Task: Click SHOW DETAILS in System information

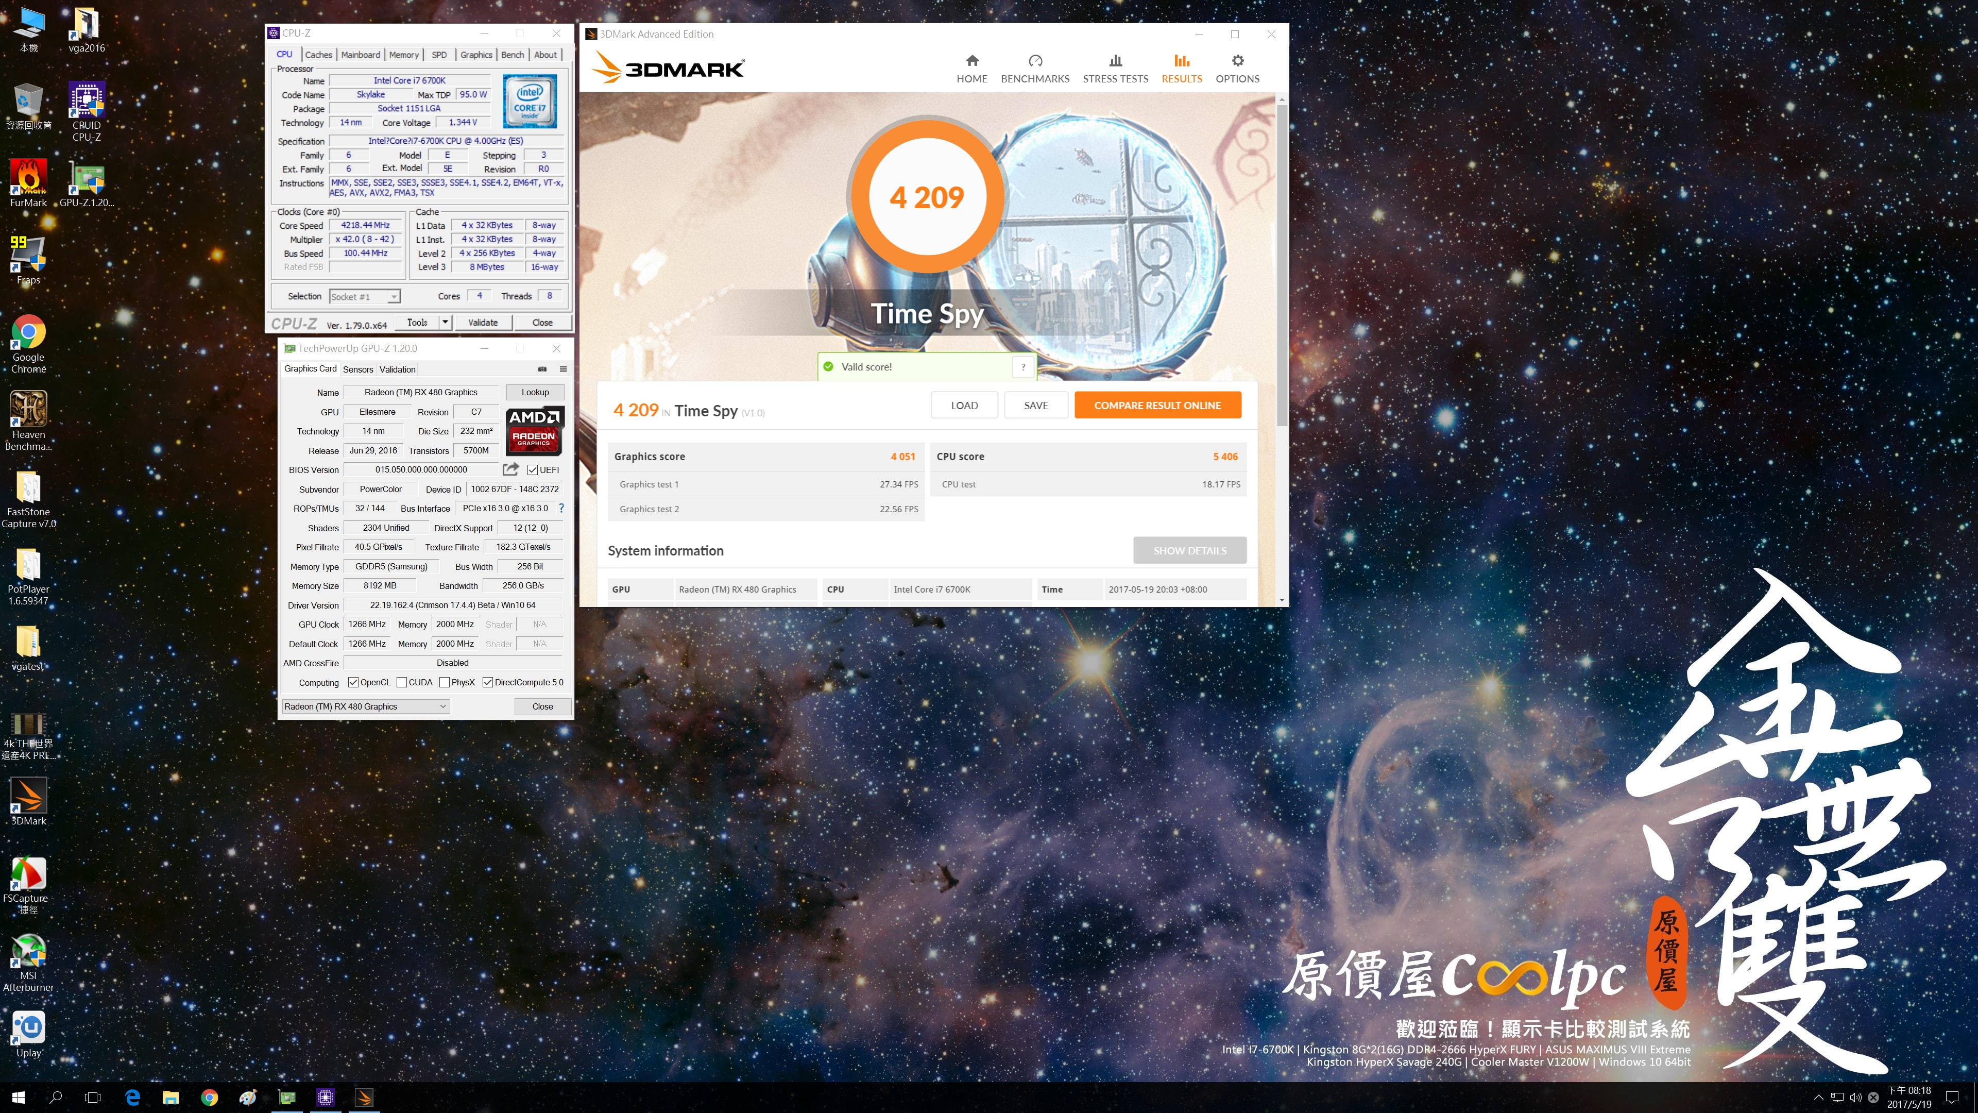Action: [x=1189, y=551]
